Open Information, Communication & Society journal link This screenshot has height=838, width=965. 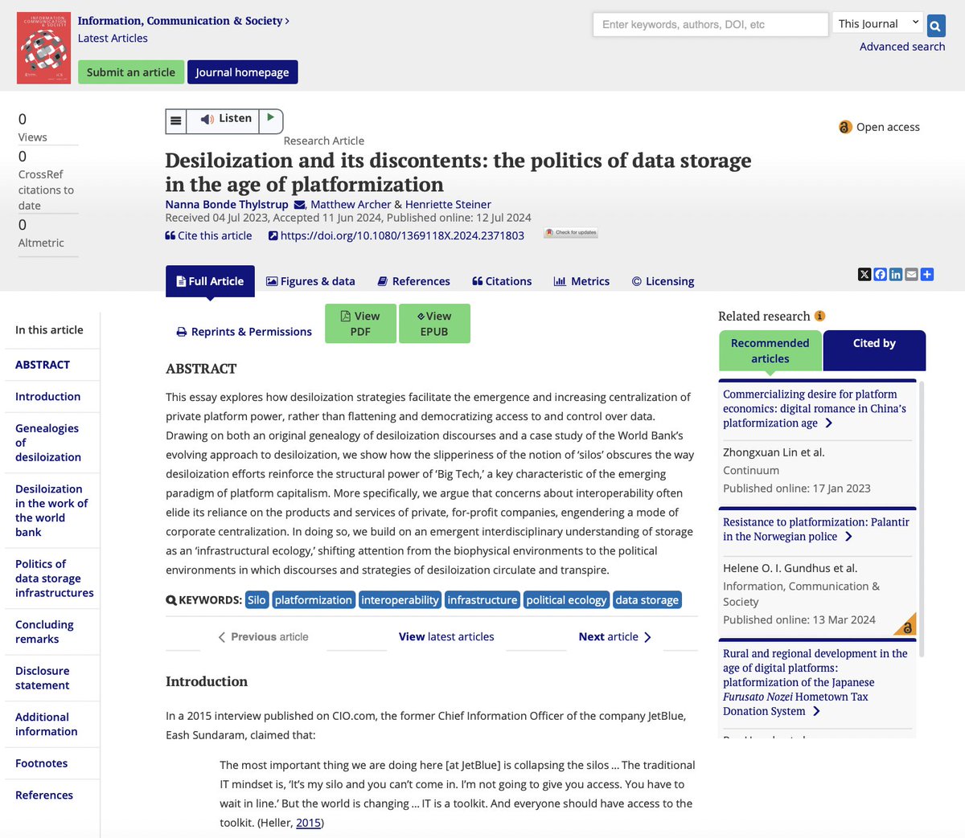click(183, 21)
